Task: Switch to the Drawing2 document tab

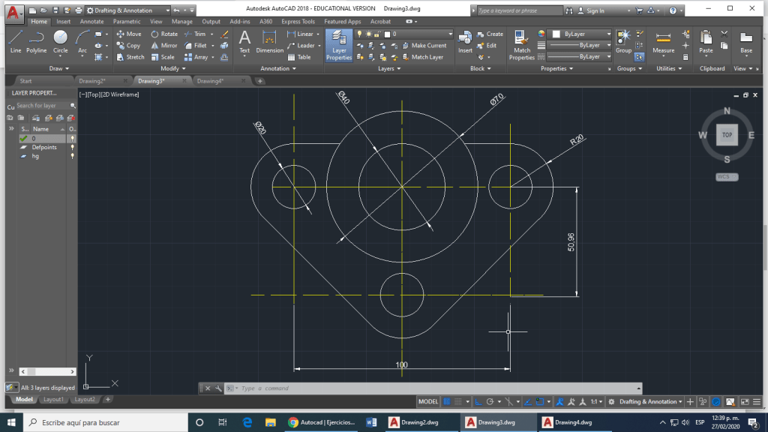Action: (92, 81)
